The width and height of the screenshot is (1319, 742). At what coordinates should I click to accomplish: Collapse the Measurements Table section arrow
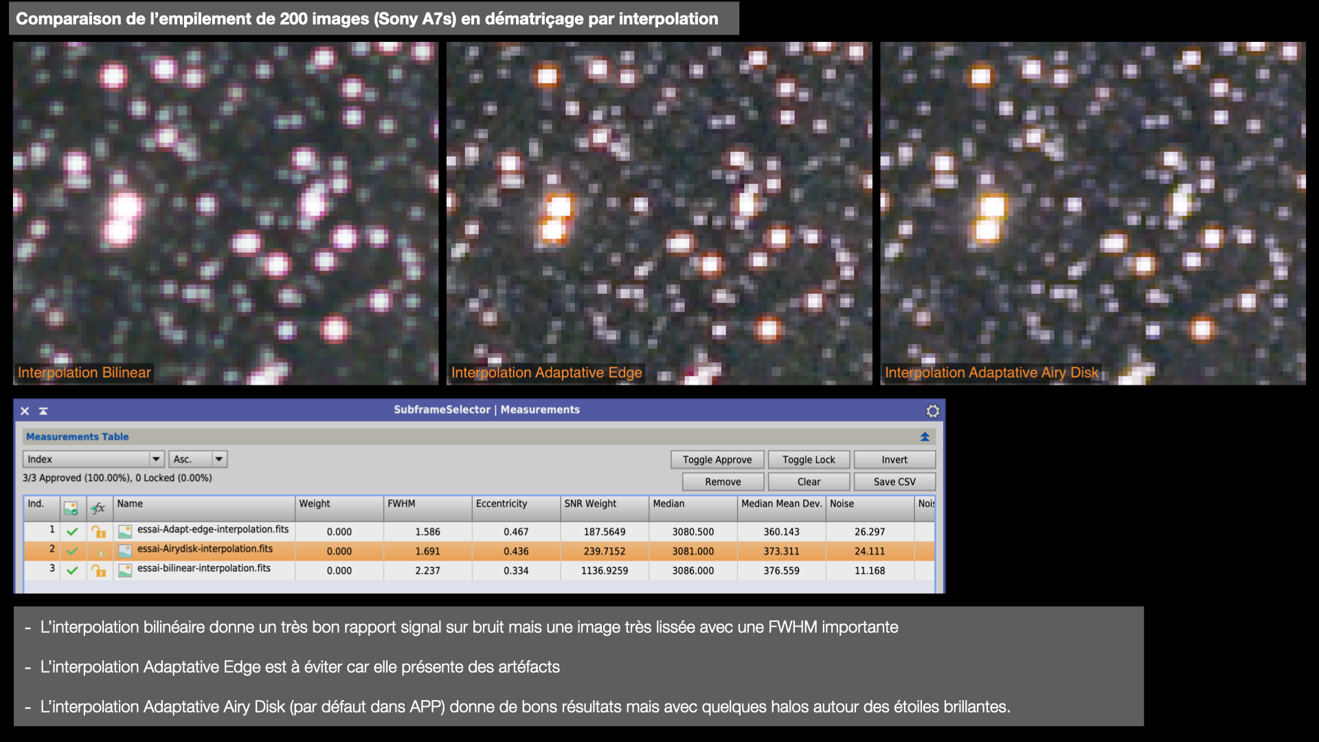click(x=925, y=437)
